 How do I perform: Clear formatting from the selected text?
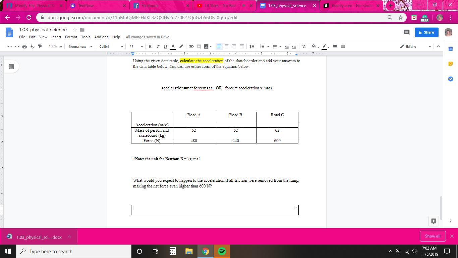tap(304, 46)
